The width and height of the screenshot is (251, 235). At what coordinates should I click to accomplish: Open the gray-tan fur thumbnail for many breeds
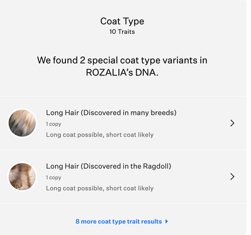pyautogui.click(x=22, y=123)
